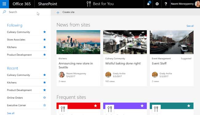The height and width of the screenshot is (115, 200).
Task: Click the SharePoint header link
Action: tap(48, 4)
